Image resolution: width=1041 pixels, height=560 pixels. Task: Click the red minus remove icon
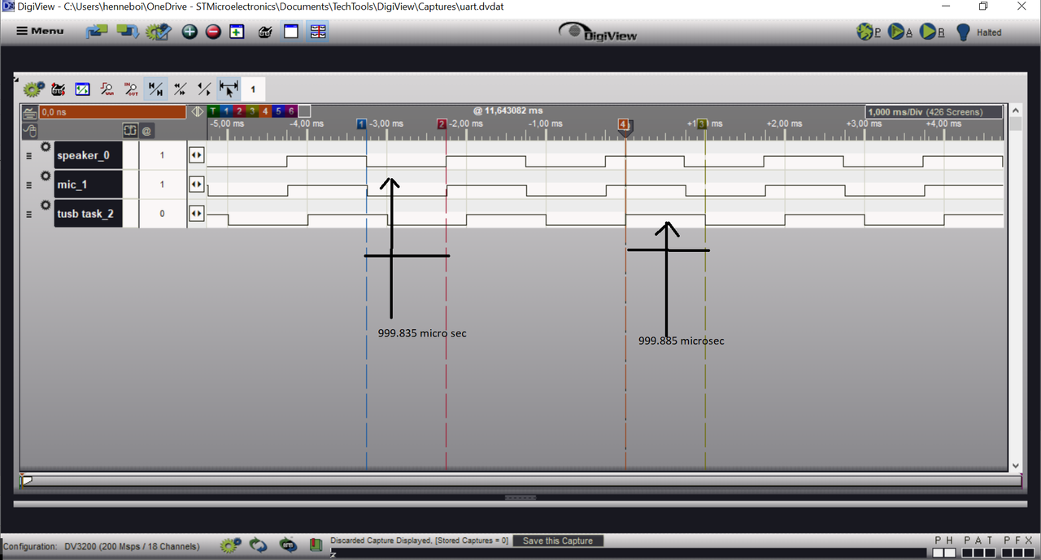coord(213,32)
